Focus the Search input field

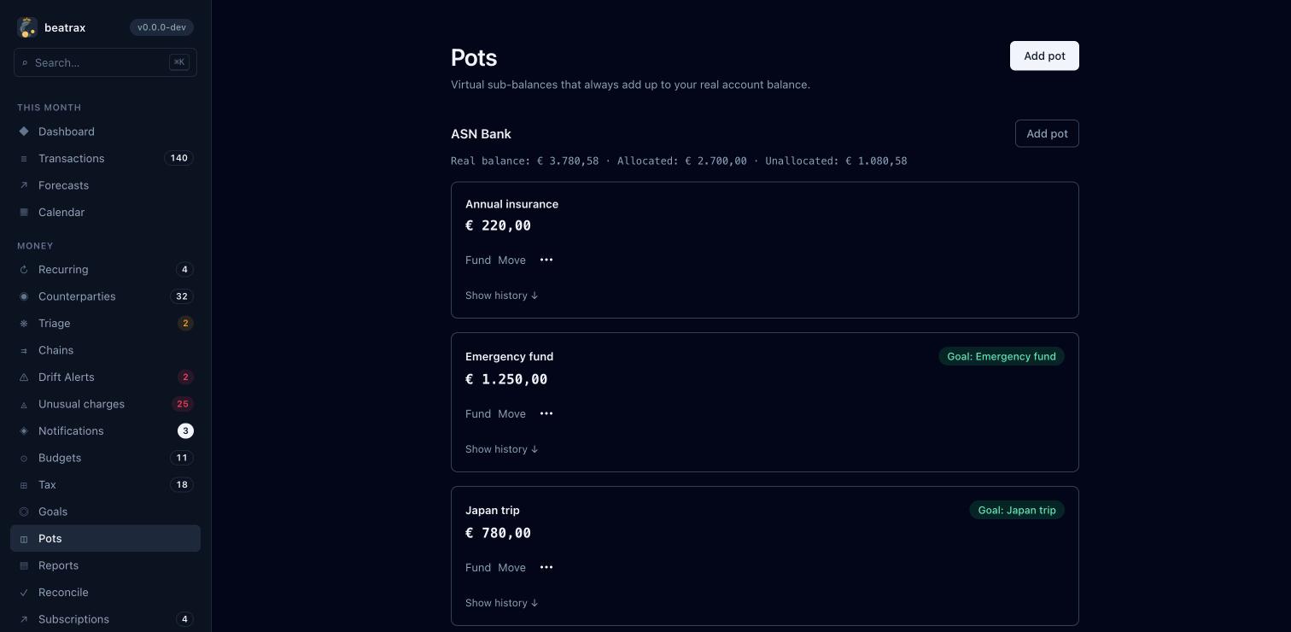click(105, 62)
